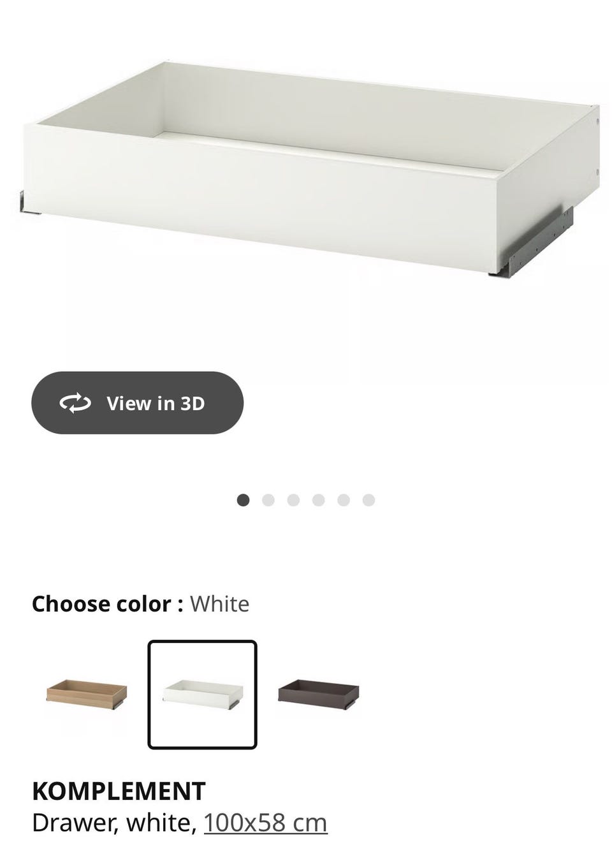
Task: Jump to fourth image carousel dot
Action: tap(318, 500)
